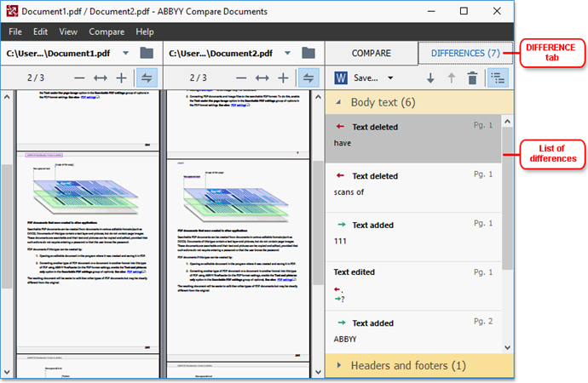Zoom out Document2 pane with minus icon
588x383 pixels.
point(241,77)
